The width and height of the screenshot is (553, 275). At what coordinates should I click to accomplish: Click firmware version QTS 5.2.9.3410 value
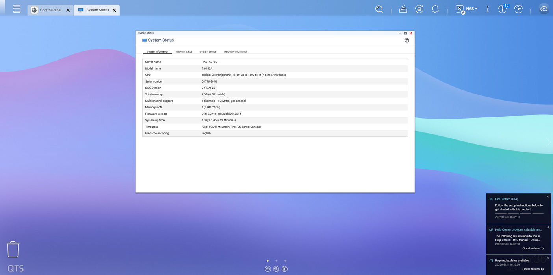[x=221, y=114]
